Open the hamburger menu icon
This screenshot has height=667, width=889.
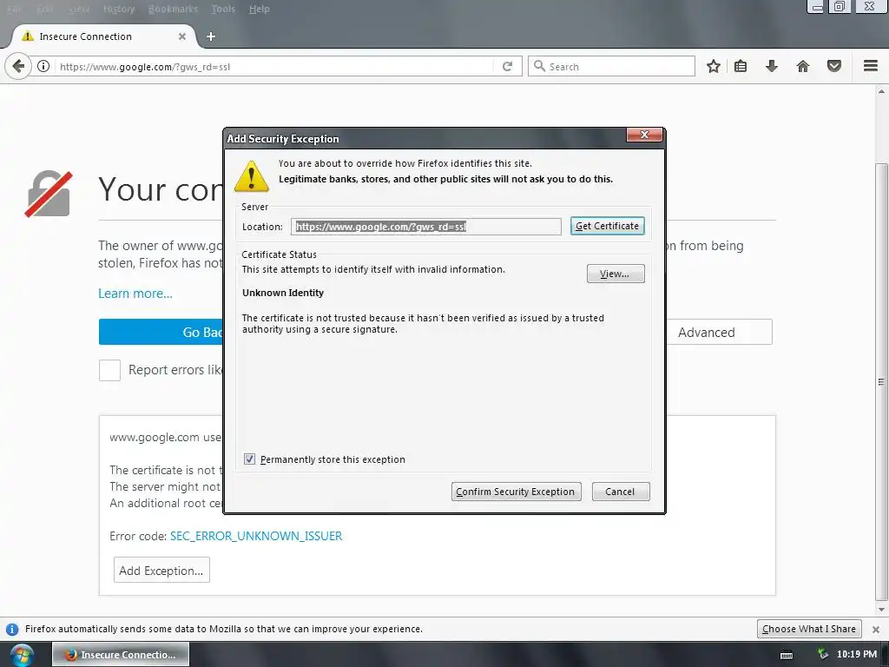tap(871, 66)
